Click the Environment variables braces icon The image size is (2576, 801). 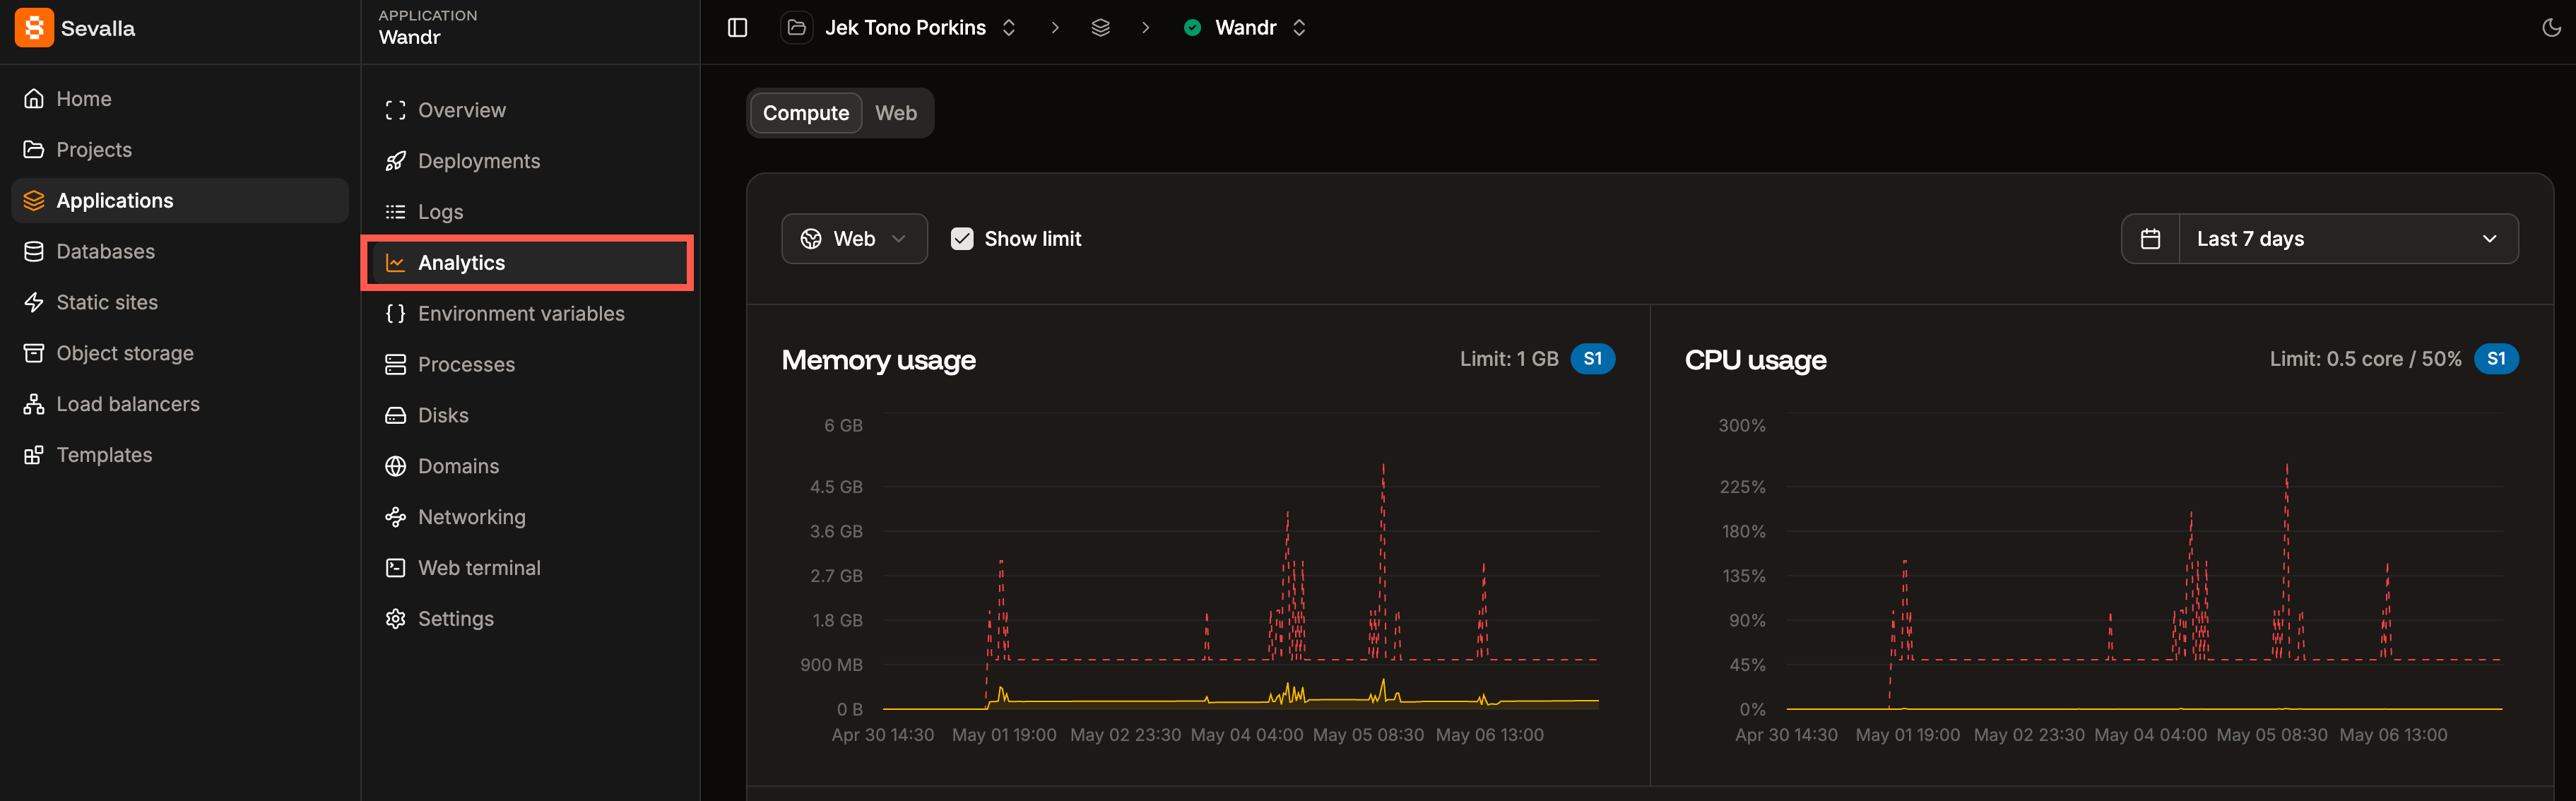click(x=396, y=315)
